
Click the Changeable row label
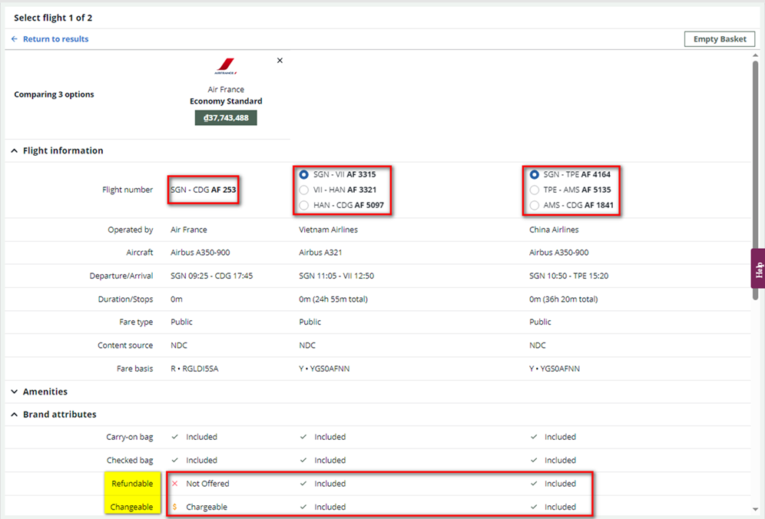coord(132,507)
